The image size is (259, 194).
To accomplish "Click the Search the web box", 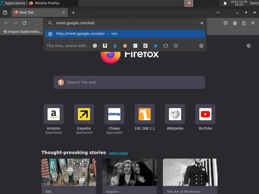I will tap(129, 82).
